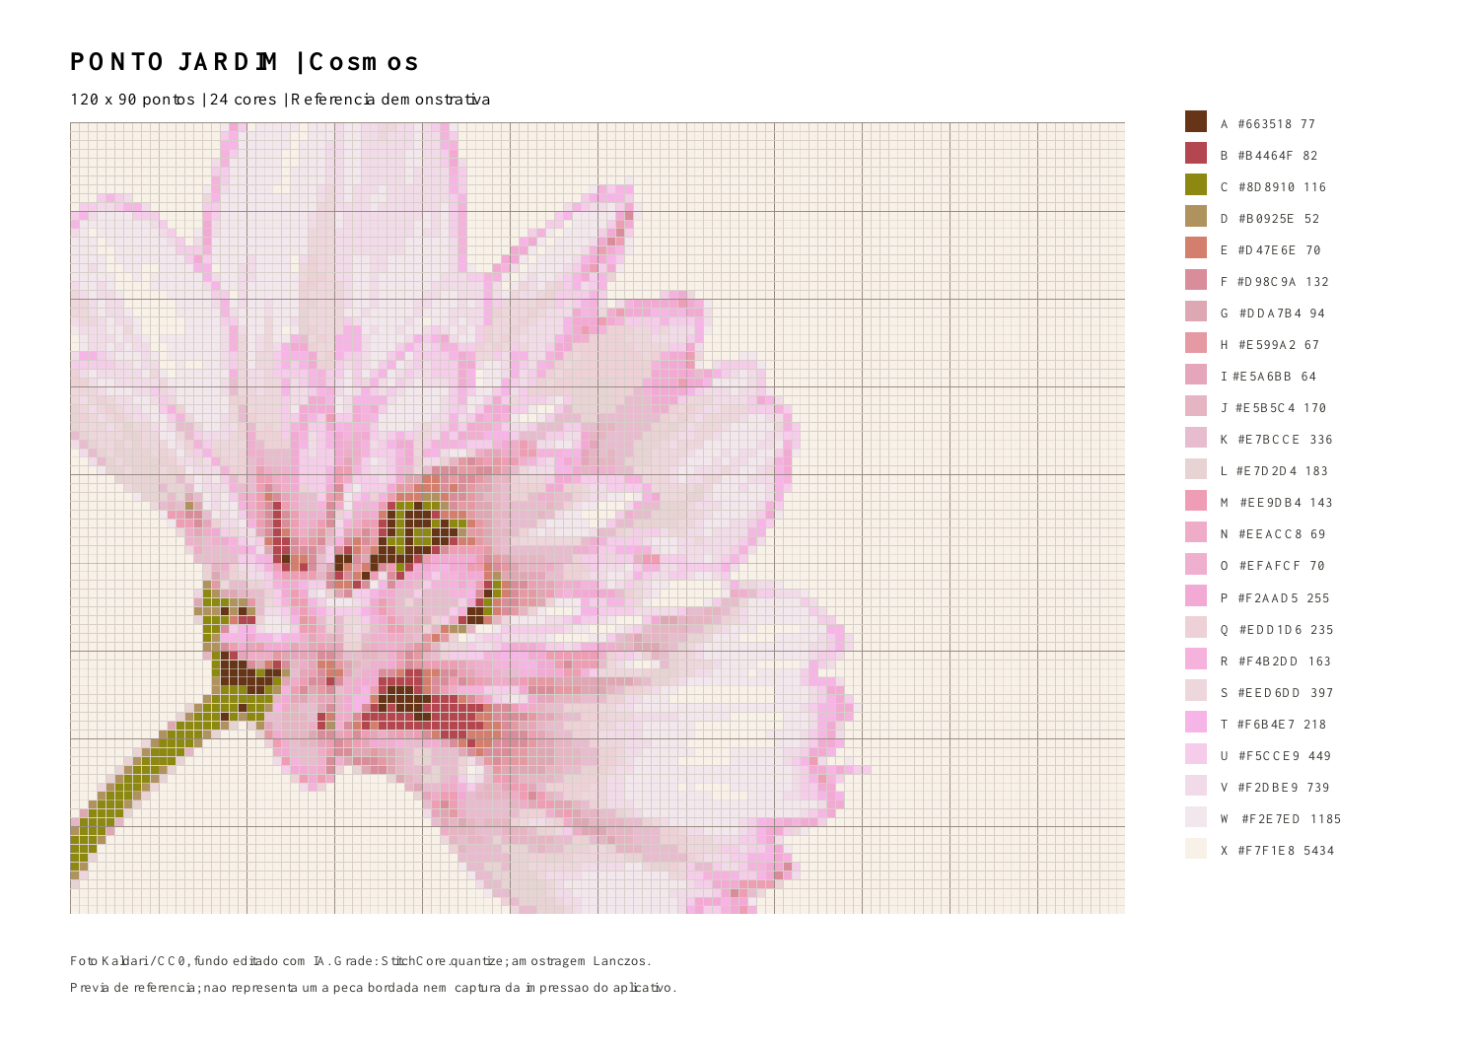1479x1045 pixels.
Task: Select the red swatch B #B4464F
Action: coord(1196,153)
